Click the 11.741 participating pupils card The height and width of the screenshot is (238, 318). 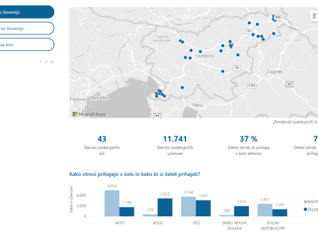point(175,145)
